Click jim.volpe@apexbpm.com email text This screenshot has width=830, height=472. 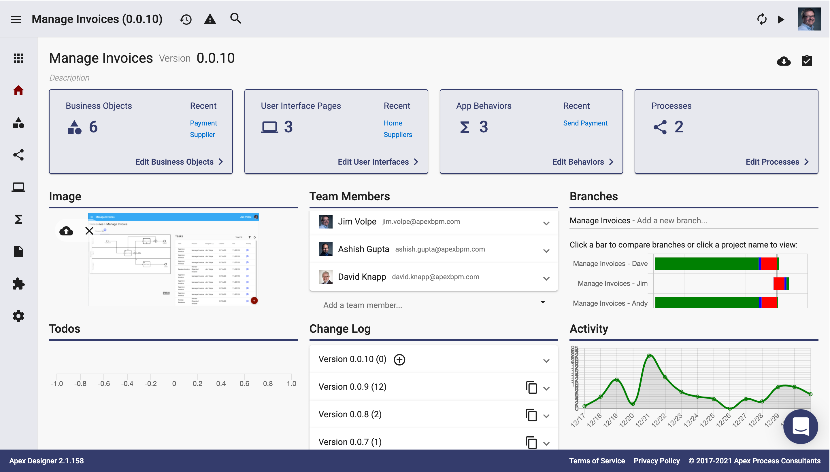(421, 222)
